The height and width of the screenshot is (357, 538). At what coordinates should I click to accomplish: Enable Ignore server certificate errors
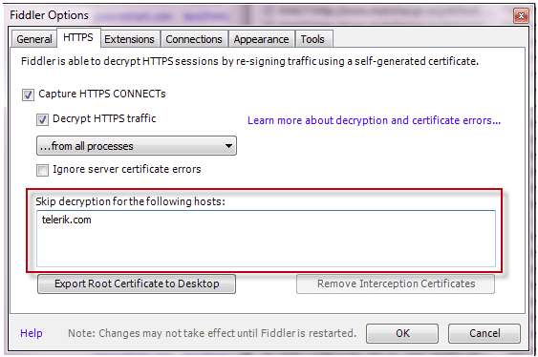point(43,170)
